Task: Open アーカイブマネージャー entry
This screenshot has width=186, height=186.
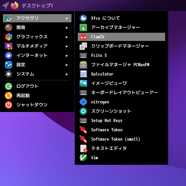Action: coord(121,28)
